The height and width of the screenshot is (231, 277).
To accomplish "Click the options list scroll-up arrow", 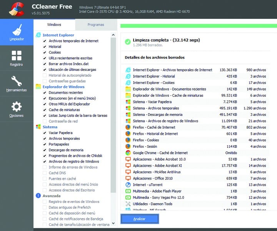I will click(113, 35).
